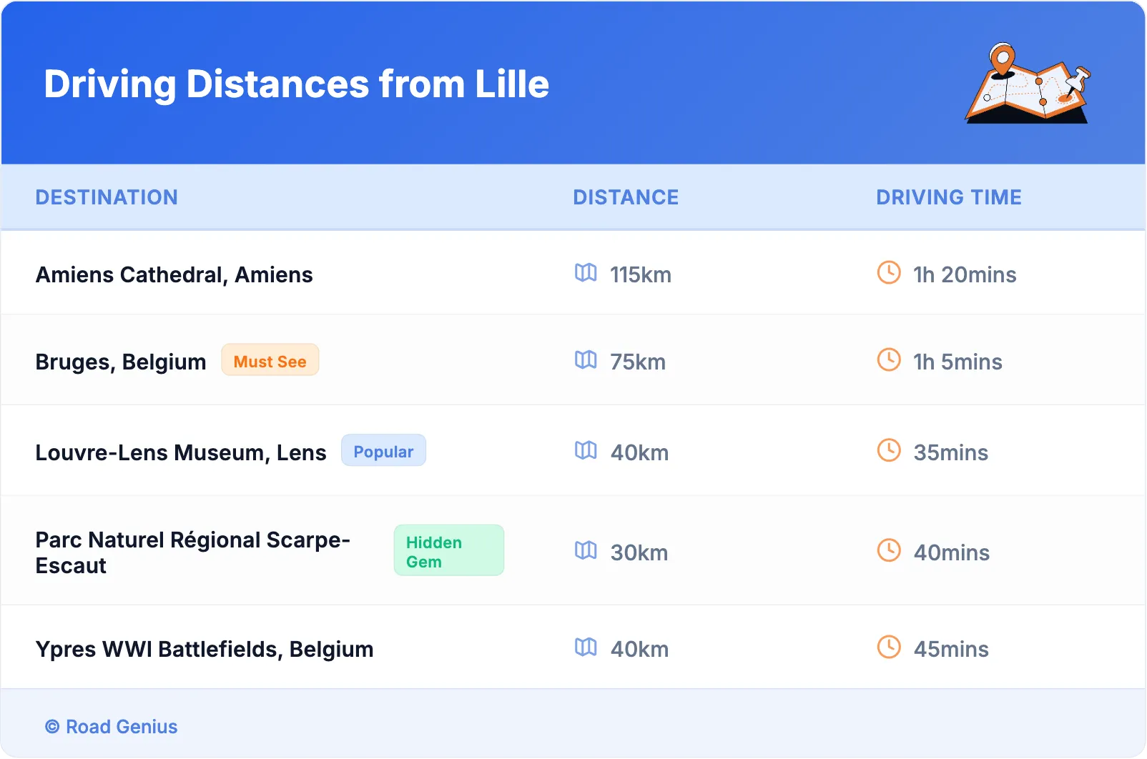Click the clock icon beside 35mins
The width and height of the screenshot is (1147, 759).
(x=889, y=451)
